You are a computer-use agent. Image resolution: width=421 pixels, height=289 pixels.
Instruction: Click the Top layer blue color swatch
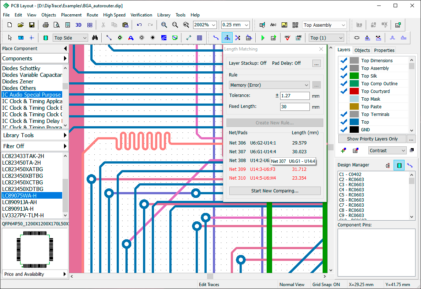point(354,122)
